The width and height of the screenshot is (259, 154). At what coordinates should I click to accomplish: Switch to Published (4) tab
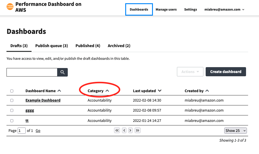pyautogui.click(x=88, y=46)
